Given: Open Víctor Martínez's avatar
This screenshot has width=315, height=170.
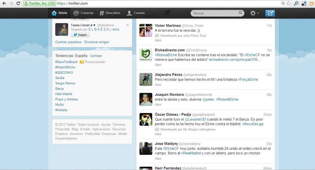Looking at the screenshot, I should coord(146,31).
